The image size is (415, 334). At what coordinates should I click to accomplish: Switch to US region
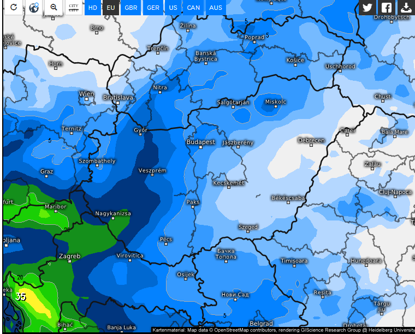tap(173, 8)
